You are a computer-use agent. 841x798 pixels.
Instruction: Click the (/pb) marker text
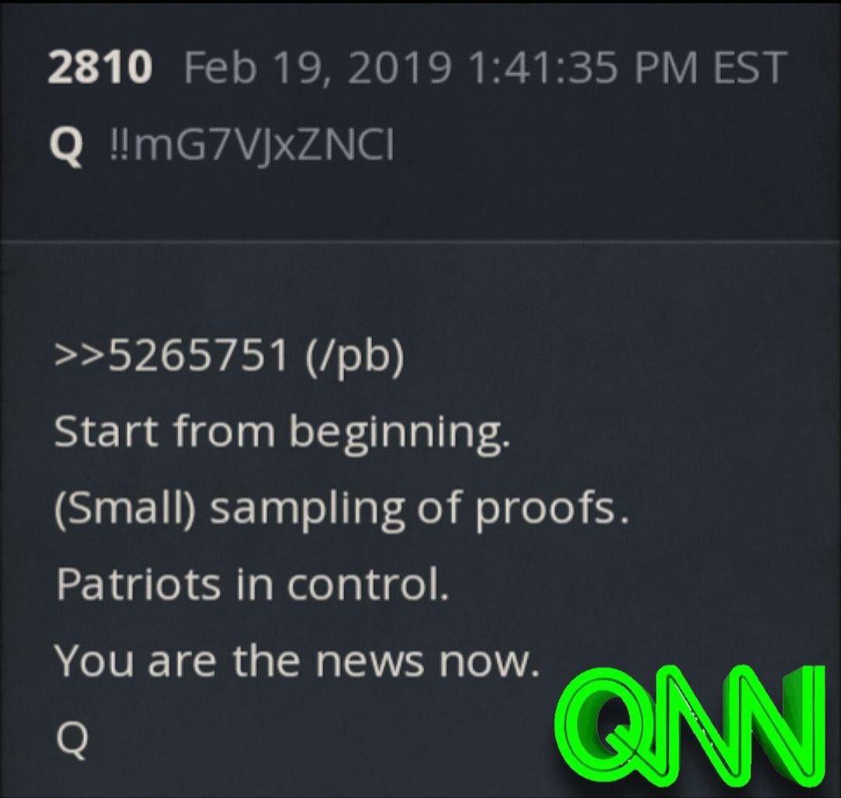pyautogui.click(x=354, y=356)
